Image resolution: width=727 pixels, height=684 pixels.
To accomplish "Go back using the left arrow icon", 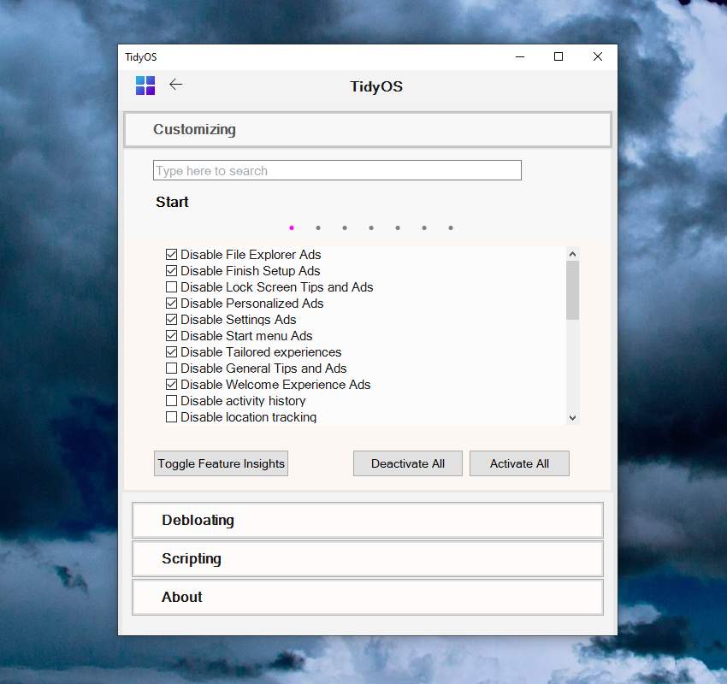I will [x=175, y=85].
